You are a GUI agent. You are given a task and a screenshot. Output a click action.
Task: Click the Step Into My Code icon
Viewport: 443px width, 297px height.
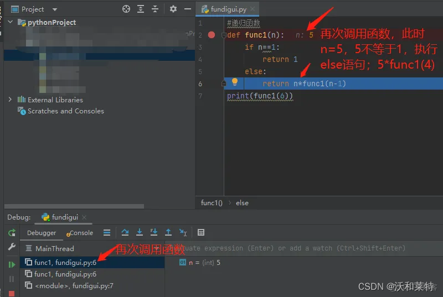pyautogui.click(x=154, y=232)
